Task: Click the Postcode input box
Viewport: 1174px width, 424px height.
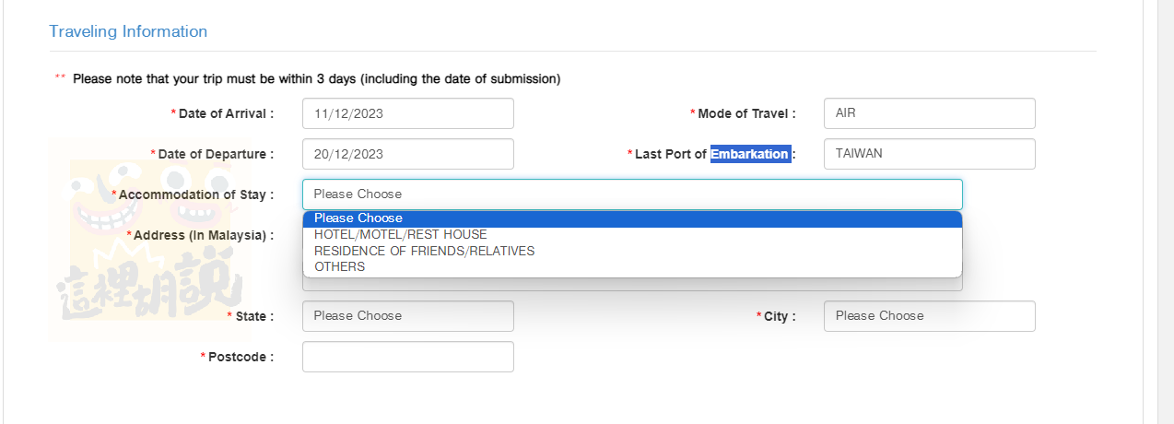Action: (x=407, y=357)
